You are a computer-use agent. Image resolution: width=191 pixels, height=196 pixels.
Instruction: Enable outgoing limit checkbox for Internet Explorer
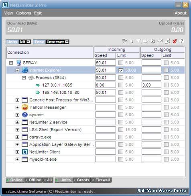point(166,70)
